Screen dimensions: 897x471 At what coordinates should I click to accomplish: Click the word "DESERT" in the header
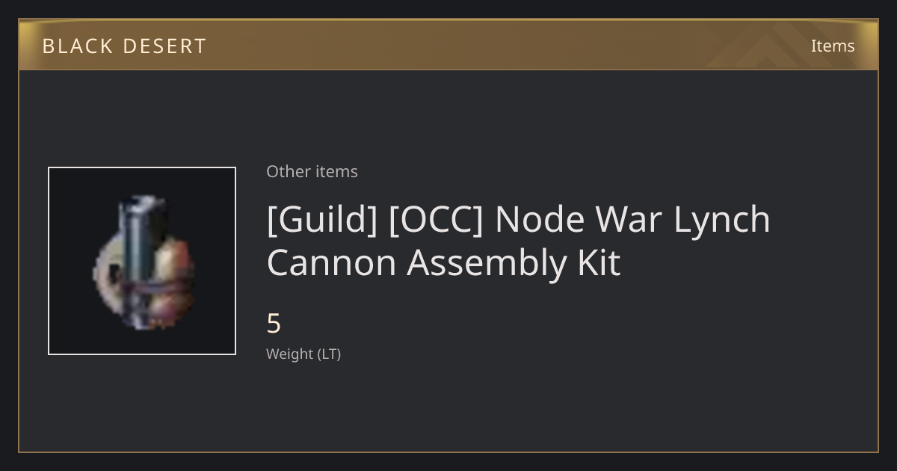pyautogui.click(x=164, y=46)
